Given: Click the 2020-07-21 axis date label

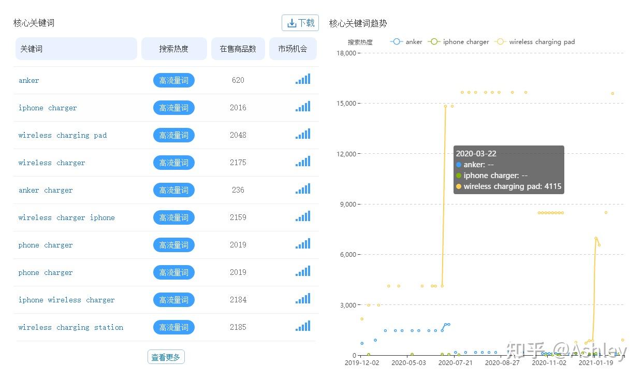Looking at the screenshot, I should 456,363.
